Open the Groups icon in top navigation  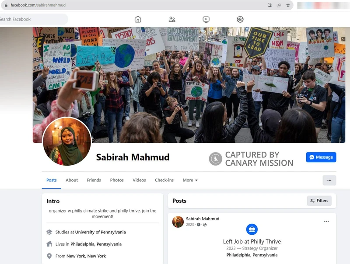click(x=240, y=19)
